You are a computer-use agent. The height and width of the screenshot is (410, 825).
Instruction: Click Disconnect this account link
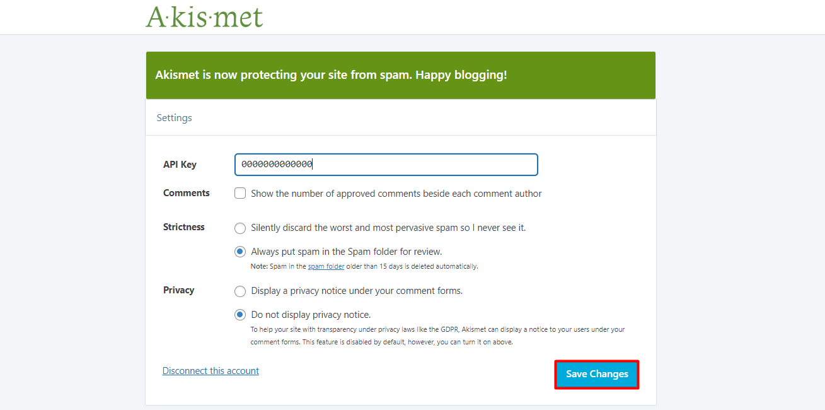point(211,371)
